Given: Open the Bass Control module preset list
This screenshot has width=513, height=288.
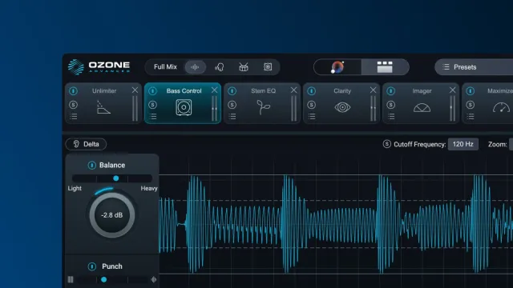Looking at the screenshot, I should (x=153, y=117).
